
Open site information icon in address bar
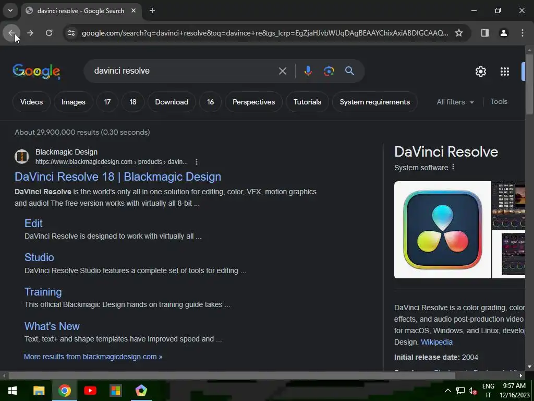pyautogui.click(x=71, y=33)
